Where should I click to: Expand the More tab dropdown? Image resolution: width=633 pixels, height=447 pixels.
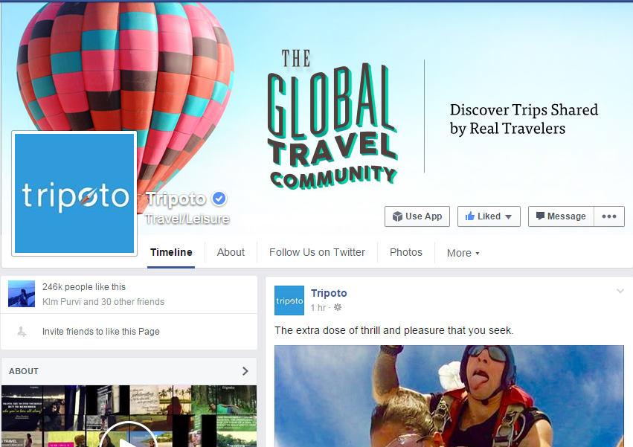[x=463, y=253]
